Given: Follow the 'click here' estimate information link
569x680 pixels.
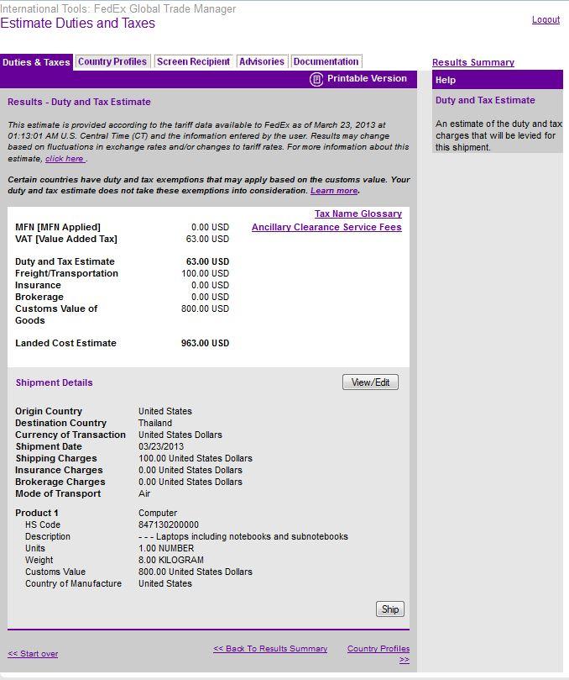Looking at the screenshot, I should point(65,159).
